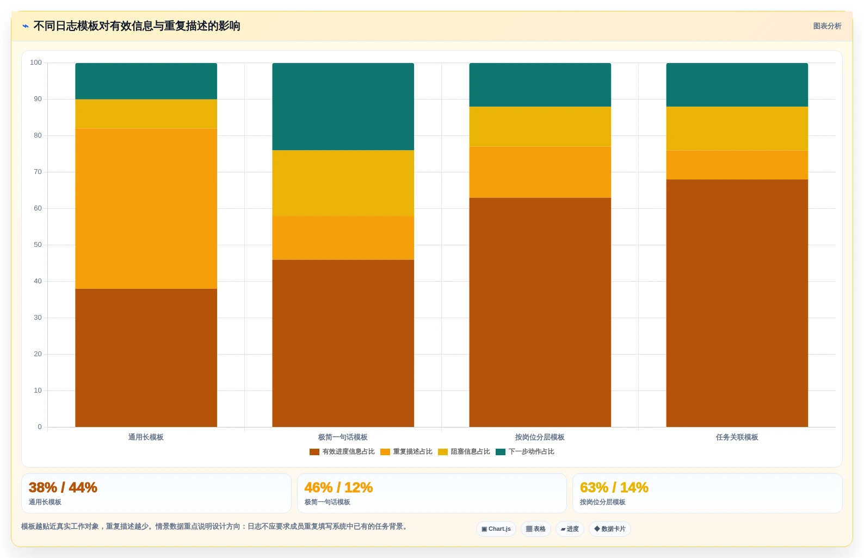Image resolution: width=864 pixels, height=558 pixels.
Task: Toggle the 下一步动作占比 legend item
Action: (525, 451)
